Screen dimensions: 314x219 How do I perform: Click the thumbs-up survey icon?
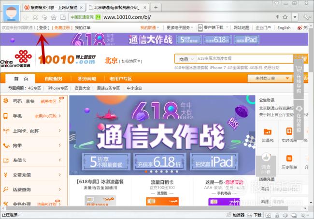click(x=266, y=157)
